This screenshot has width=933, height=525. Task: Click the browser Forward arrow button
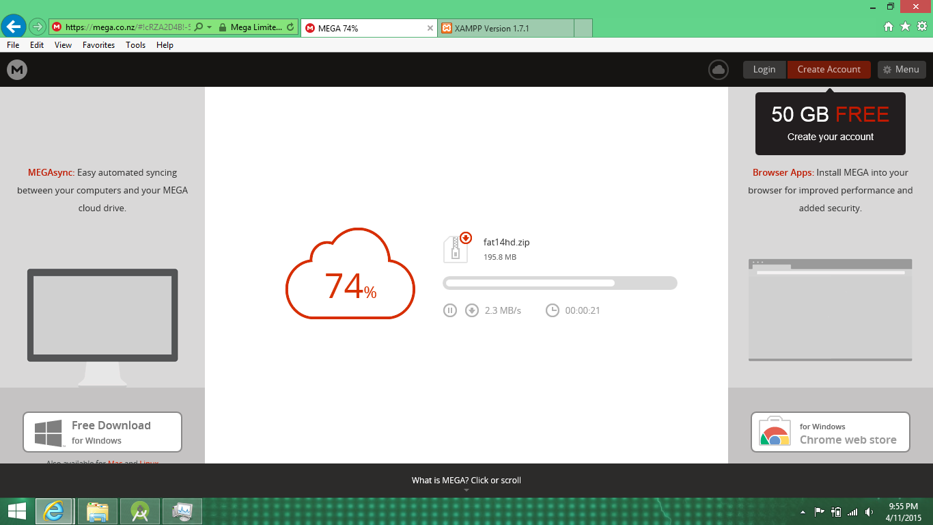tap(37, 27)
